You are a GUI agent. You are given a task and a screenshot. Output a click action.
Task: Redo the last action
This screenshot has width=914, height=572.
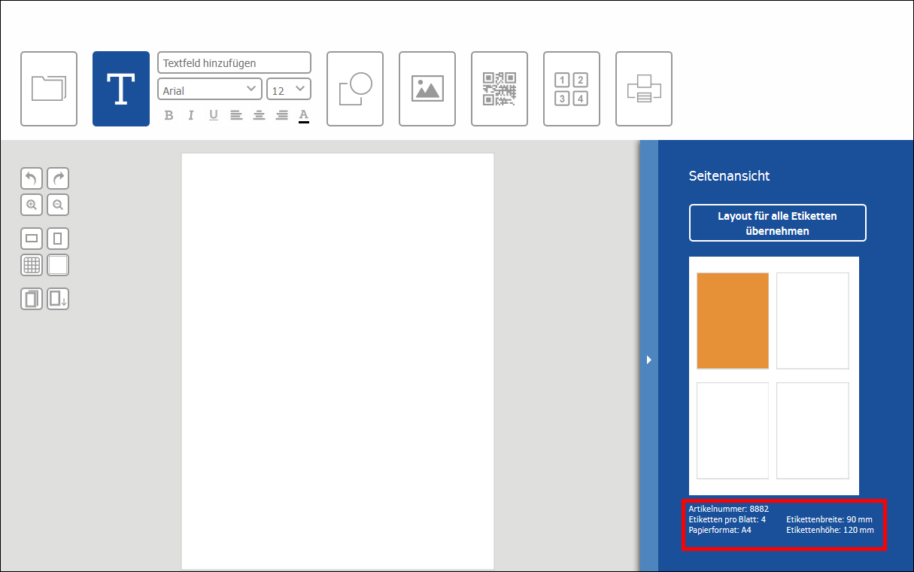coord(57,178)
